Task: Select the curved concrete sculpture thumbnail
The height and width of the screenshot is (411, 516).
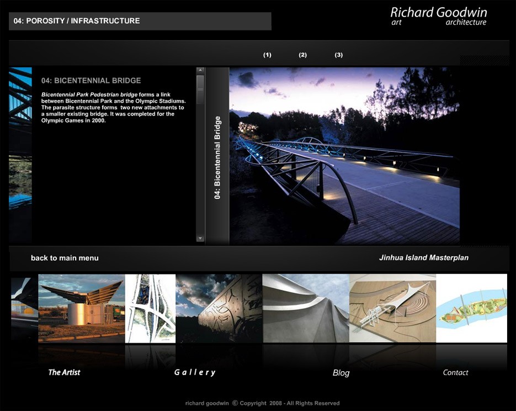Action: (x=306, y=309)
